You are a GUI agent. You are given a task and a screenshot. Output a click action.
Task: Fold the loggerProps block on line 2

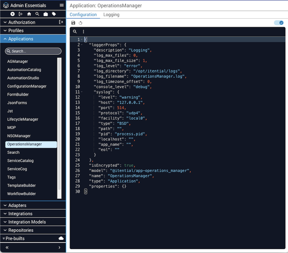pos(82,45)
